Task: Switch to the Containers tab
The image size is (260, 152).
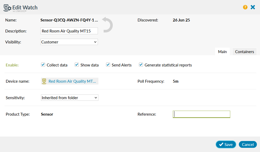Action: (x=244, y=52)
